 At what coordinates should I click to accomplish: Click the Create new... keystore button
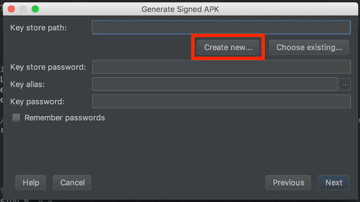(228, 47)
